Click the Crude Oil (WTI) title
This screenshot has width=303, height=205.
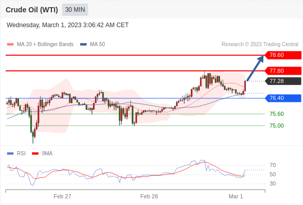[32, 10]
